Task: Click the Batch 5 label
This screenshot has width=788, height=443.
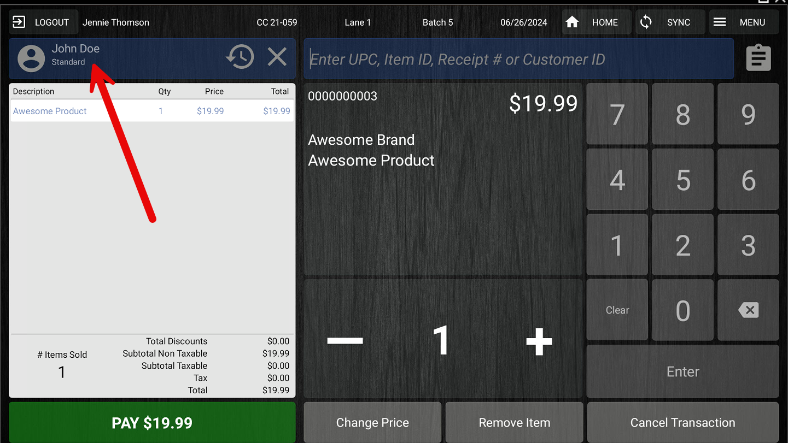Action: pyautogui.click(x=437, y=22)
